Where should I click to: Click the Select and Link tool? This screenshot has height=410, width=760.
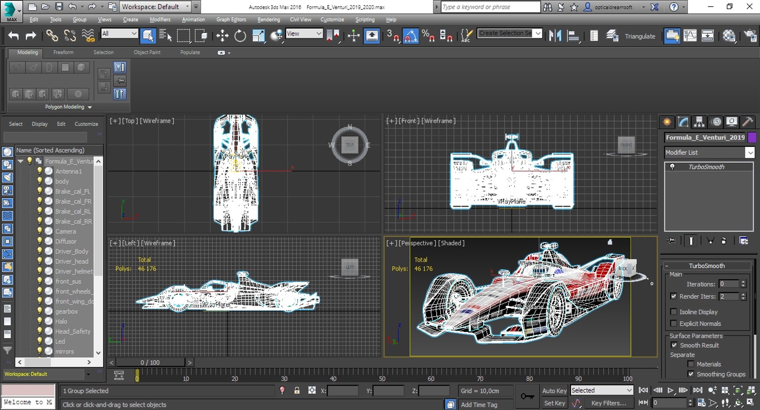click(x=52, y=36)
